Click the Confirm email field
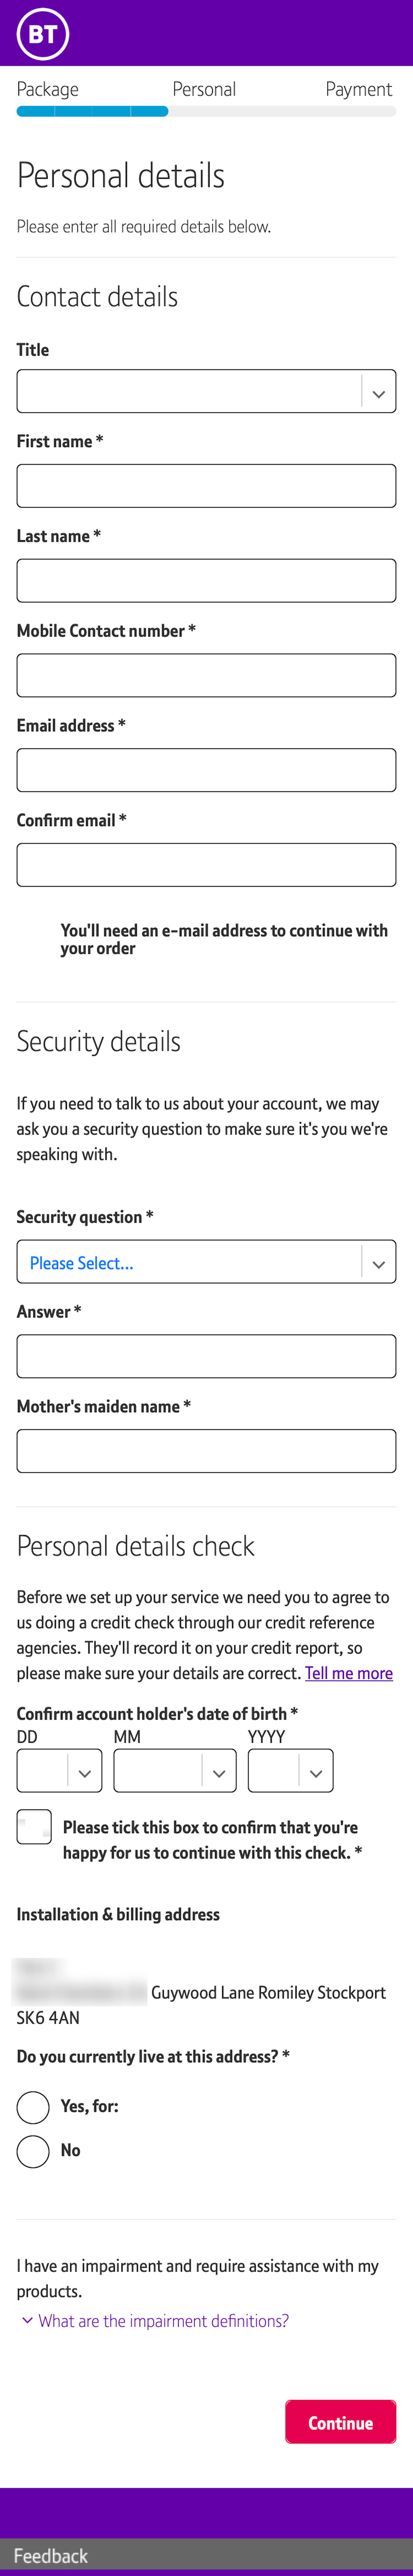Image resolution: width=413 pixels, height=2576 pixels. click(x=206, y=865)
